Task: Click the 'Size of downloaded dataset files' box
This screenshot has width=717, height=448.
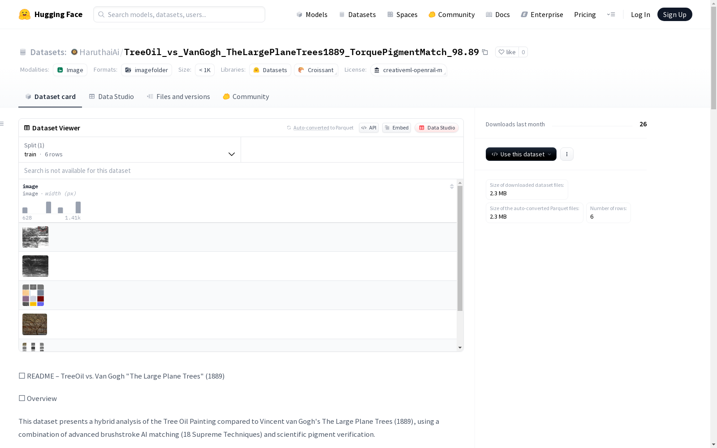Action: point(527,190)
